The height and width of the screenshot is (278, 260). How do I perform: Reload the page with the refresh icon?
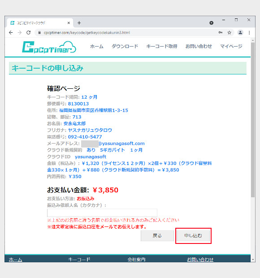29,33
